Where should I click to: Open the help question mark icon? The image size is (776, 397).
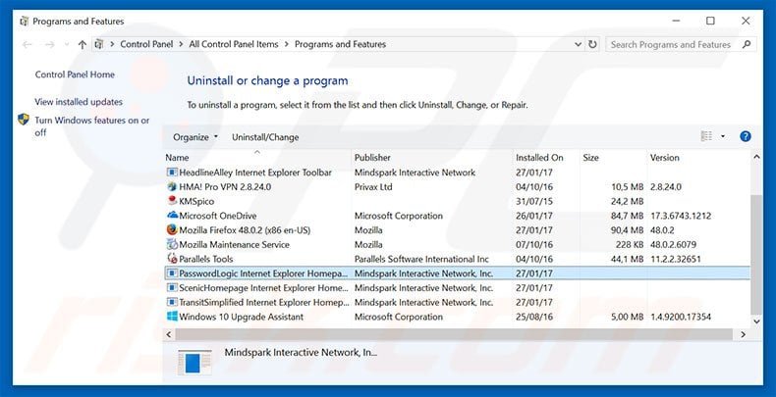click(x=746, y=137)
